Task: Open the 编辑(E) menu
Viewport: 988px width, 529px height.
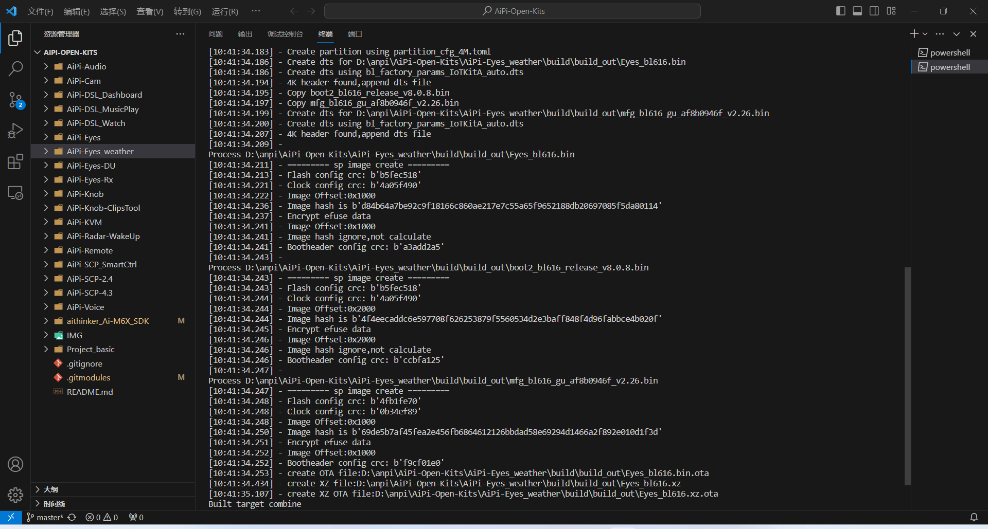Action: click(77, 11)
